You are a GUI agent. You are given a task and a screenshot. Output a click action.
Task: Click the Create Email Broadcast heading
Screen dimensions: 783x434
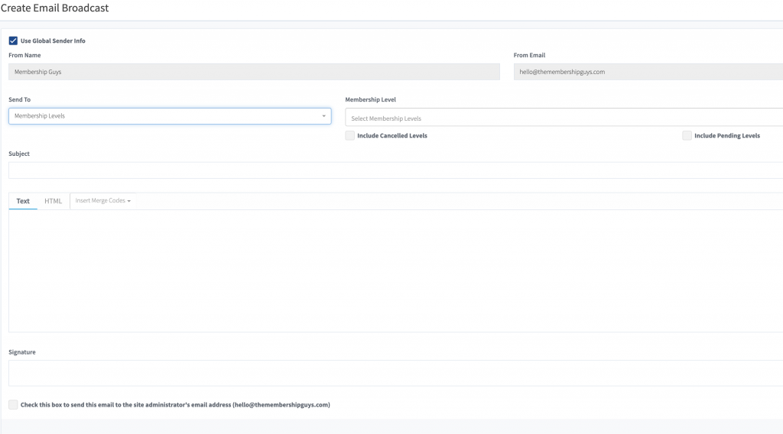(x=54, y=8)
